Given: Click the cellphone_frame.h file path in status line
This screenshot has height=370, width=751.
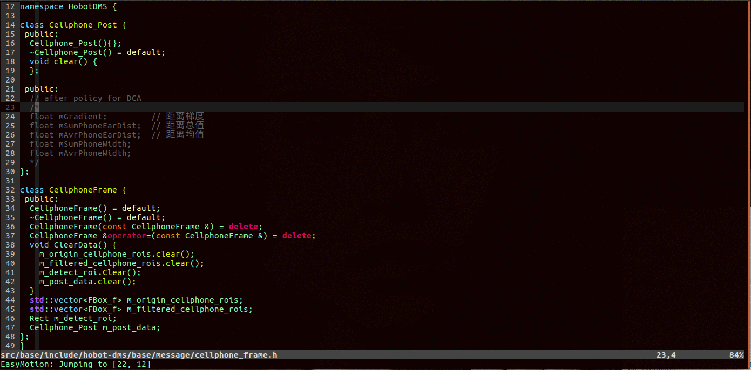Looking at the screenshot, I should click(x=139, y=355).
